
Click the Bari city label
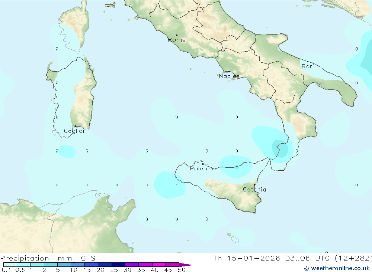click(x=308, y=66)
